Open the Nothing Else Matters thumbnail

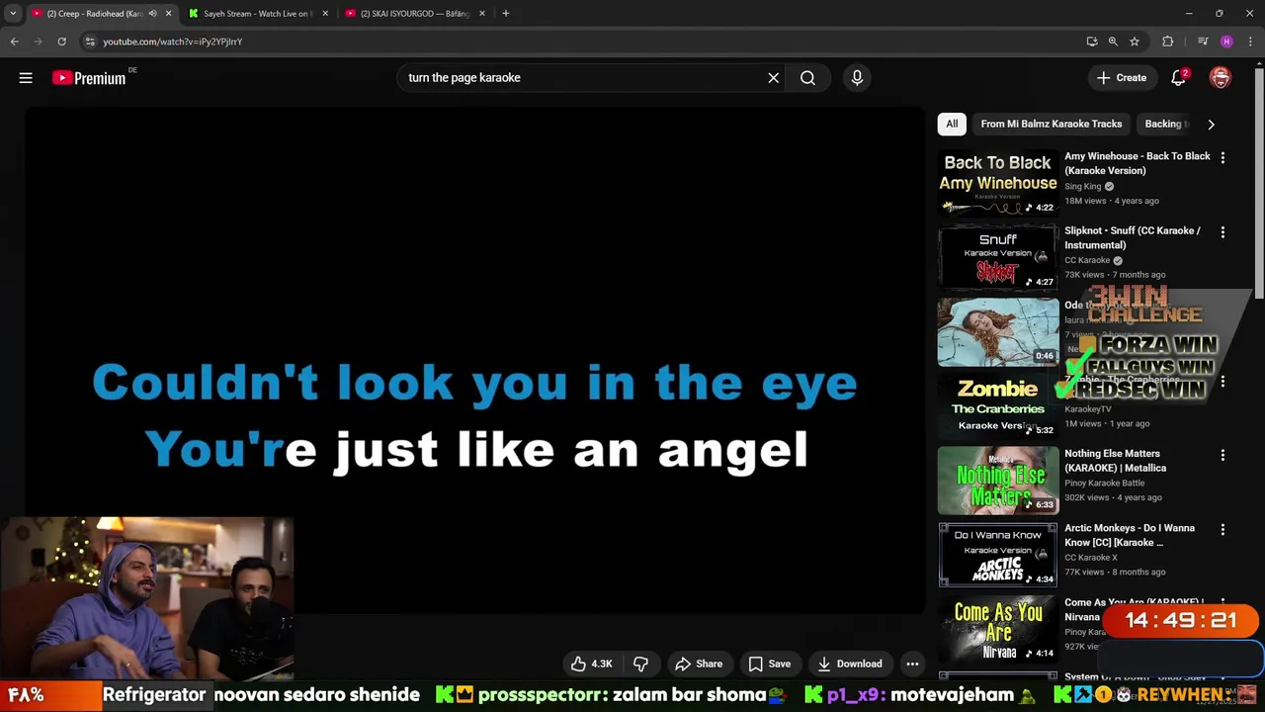[x=998, y=480]
